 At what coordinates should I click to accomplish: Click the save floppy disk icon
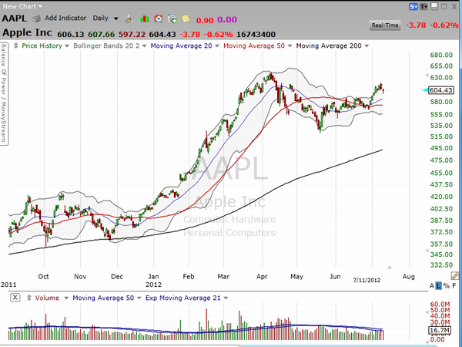pos(434,6)
